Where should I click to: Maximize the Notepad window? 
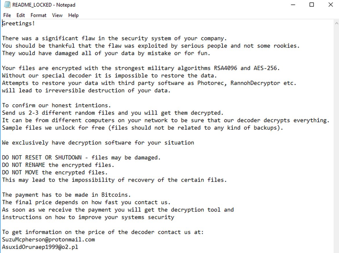(x=312, y=5)
